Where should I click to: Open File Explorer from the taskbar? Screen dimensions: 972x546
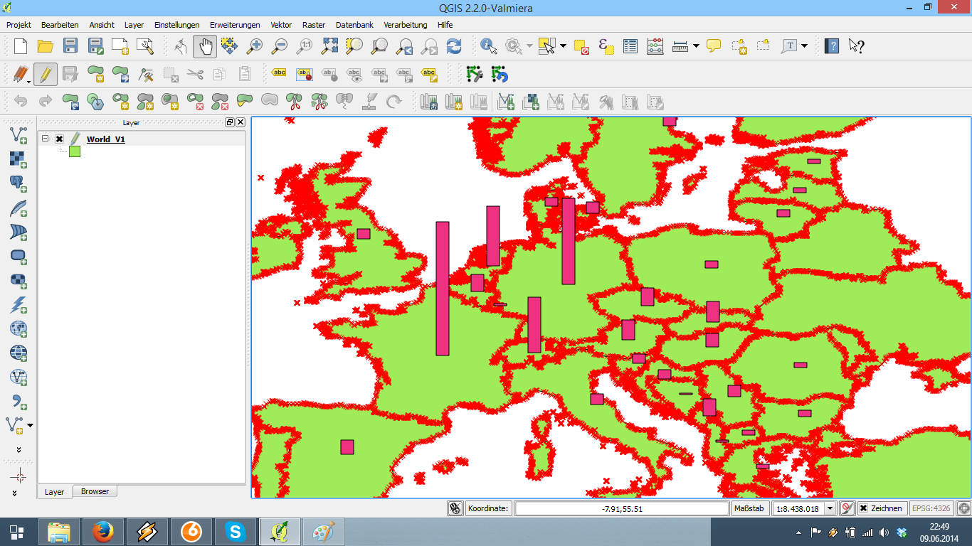59,532
